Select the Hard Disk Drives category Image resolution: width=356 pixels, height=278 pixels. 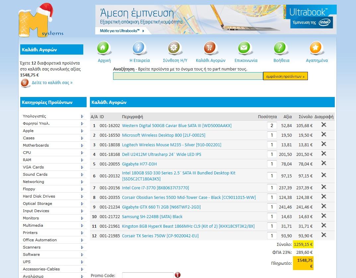pyautogui.click(x=39, y=196)
